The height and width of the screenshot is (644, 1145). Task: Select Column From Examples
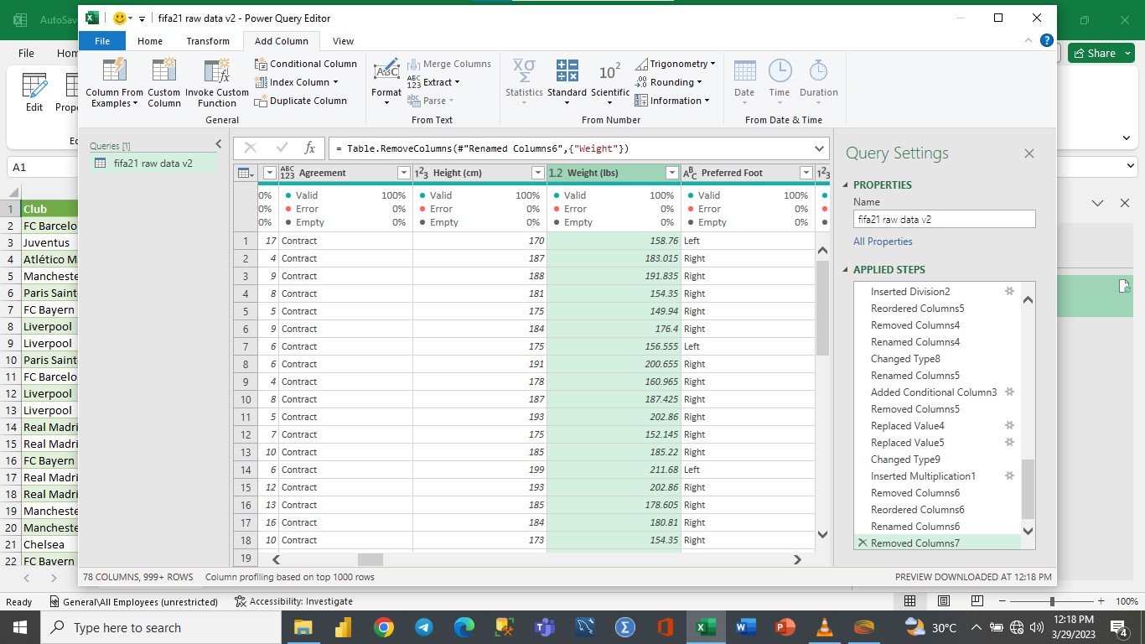point(114,82)
